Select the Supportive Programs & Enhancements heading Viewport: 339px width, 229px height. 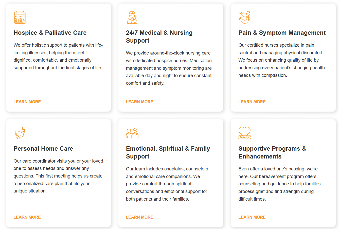point(272,152)
